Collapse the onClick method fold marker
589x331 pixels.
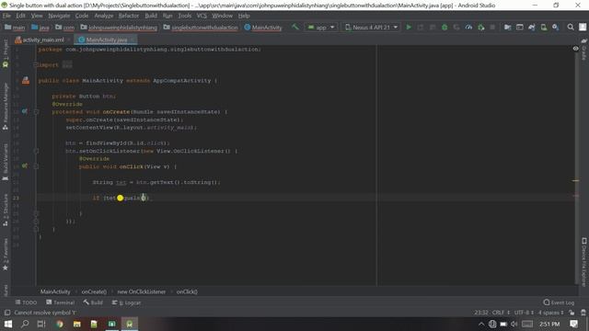pos(37,166)
